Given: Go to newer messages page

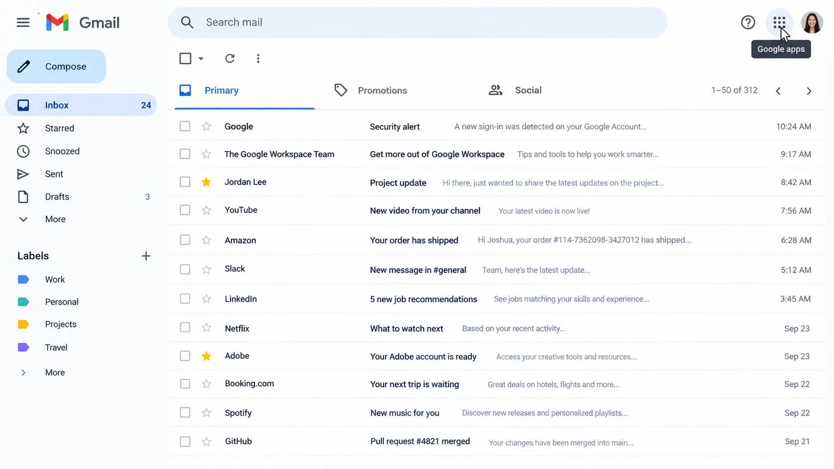Looking at the screenshot, I should (x=778, y=91).
